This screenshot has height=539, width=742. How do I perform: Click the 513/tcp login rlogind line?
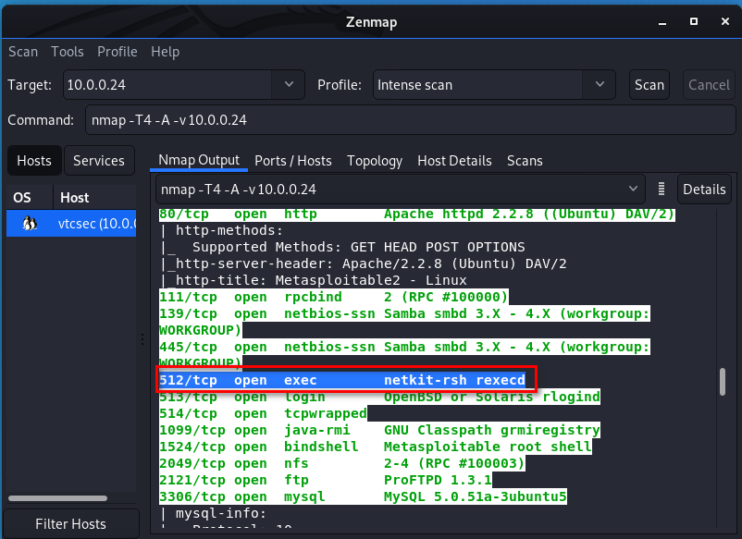click(379, 397)
